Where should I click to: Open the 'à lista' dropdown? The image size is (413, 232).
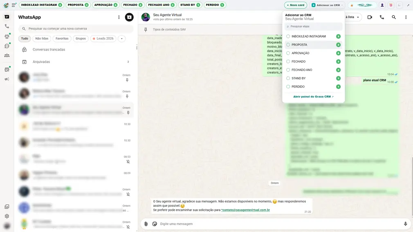pos(352,17)
